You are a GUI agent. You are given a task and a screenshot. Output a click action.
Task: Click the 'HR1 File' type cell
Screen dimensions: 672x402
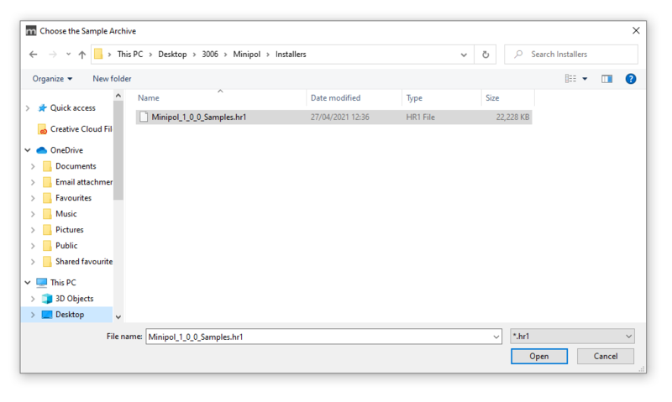(x=421, y=117)
